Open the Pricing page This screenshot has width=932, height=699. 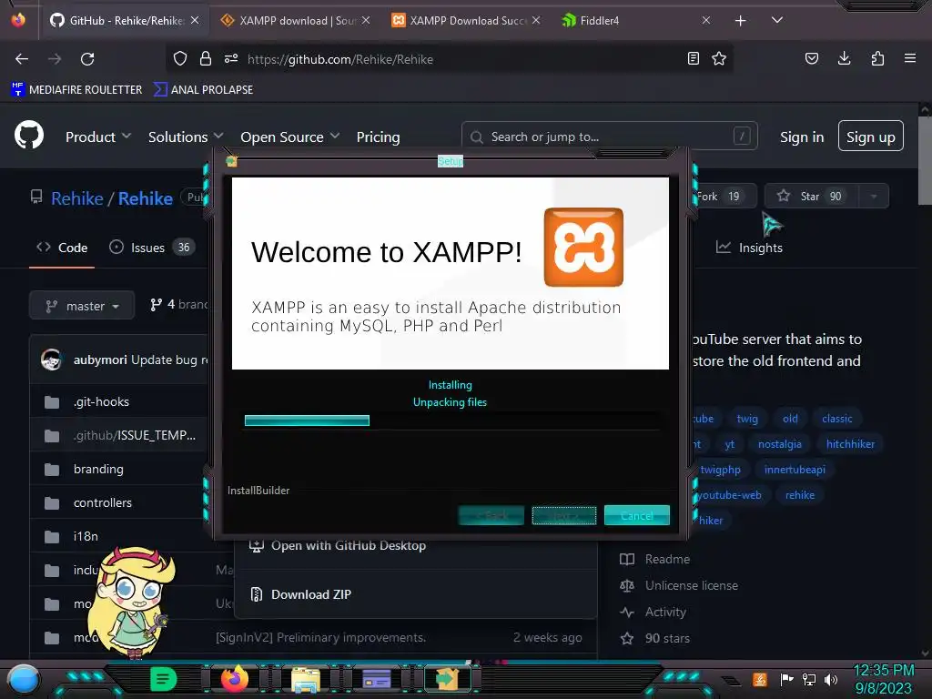[x=378, y=137]
